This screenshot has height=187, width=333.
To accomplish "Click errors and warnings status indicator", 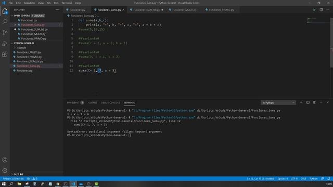I will pos(32,179).
